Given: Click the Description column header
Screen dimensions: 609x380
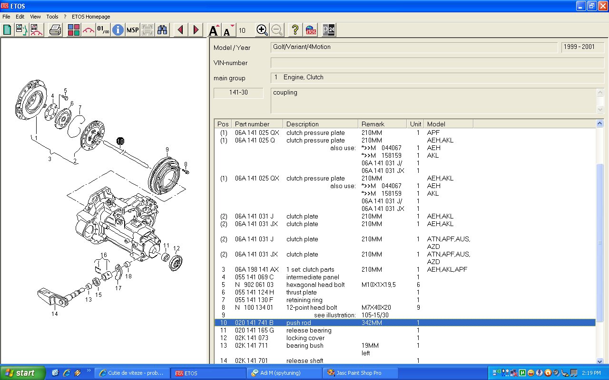Looking at the screenshot, I should click(321, 124).
